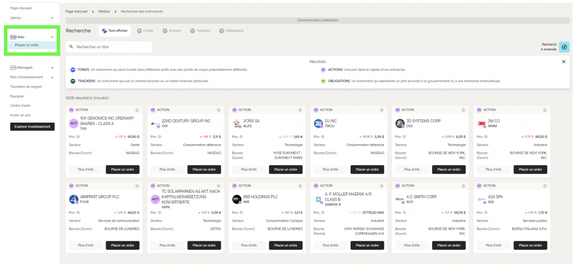Image resolution: width=579 pixels, height=268 pixels.
Task: Expand the Managed sidebar section
Action: coord(52,67)
